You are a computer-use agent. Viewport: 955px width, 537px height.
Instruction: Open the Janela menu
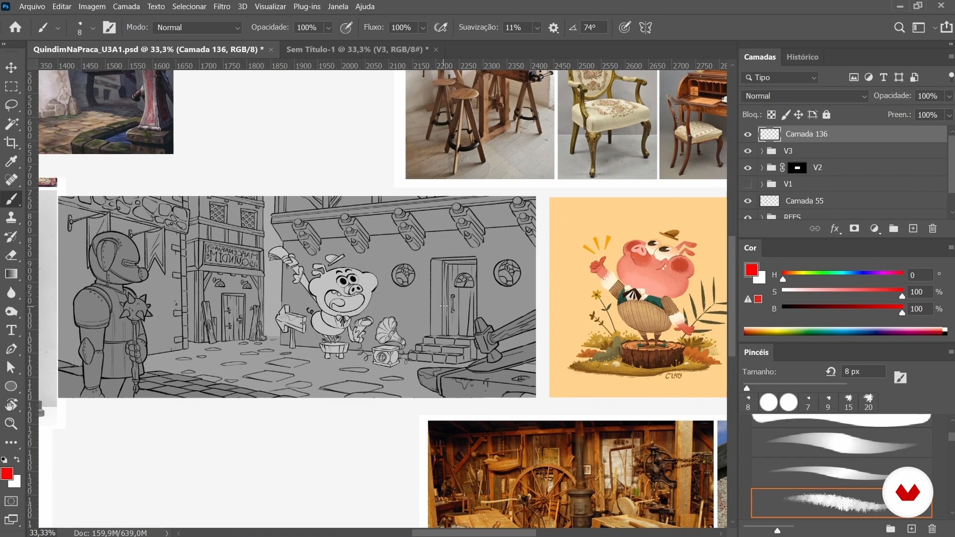pyautogui.click(x=338, y=6)
